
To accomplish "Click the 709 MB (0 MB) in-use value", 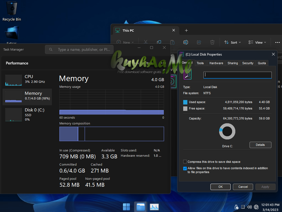I will pos(77,156).
